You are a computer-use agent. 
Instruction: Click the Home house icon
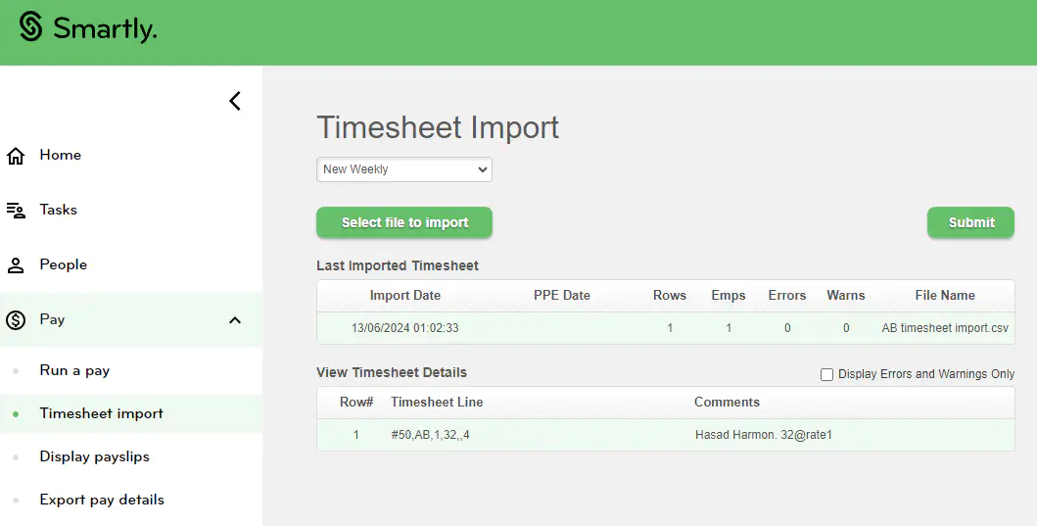[x=16, y=156]
